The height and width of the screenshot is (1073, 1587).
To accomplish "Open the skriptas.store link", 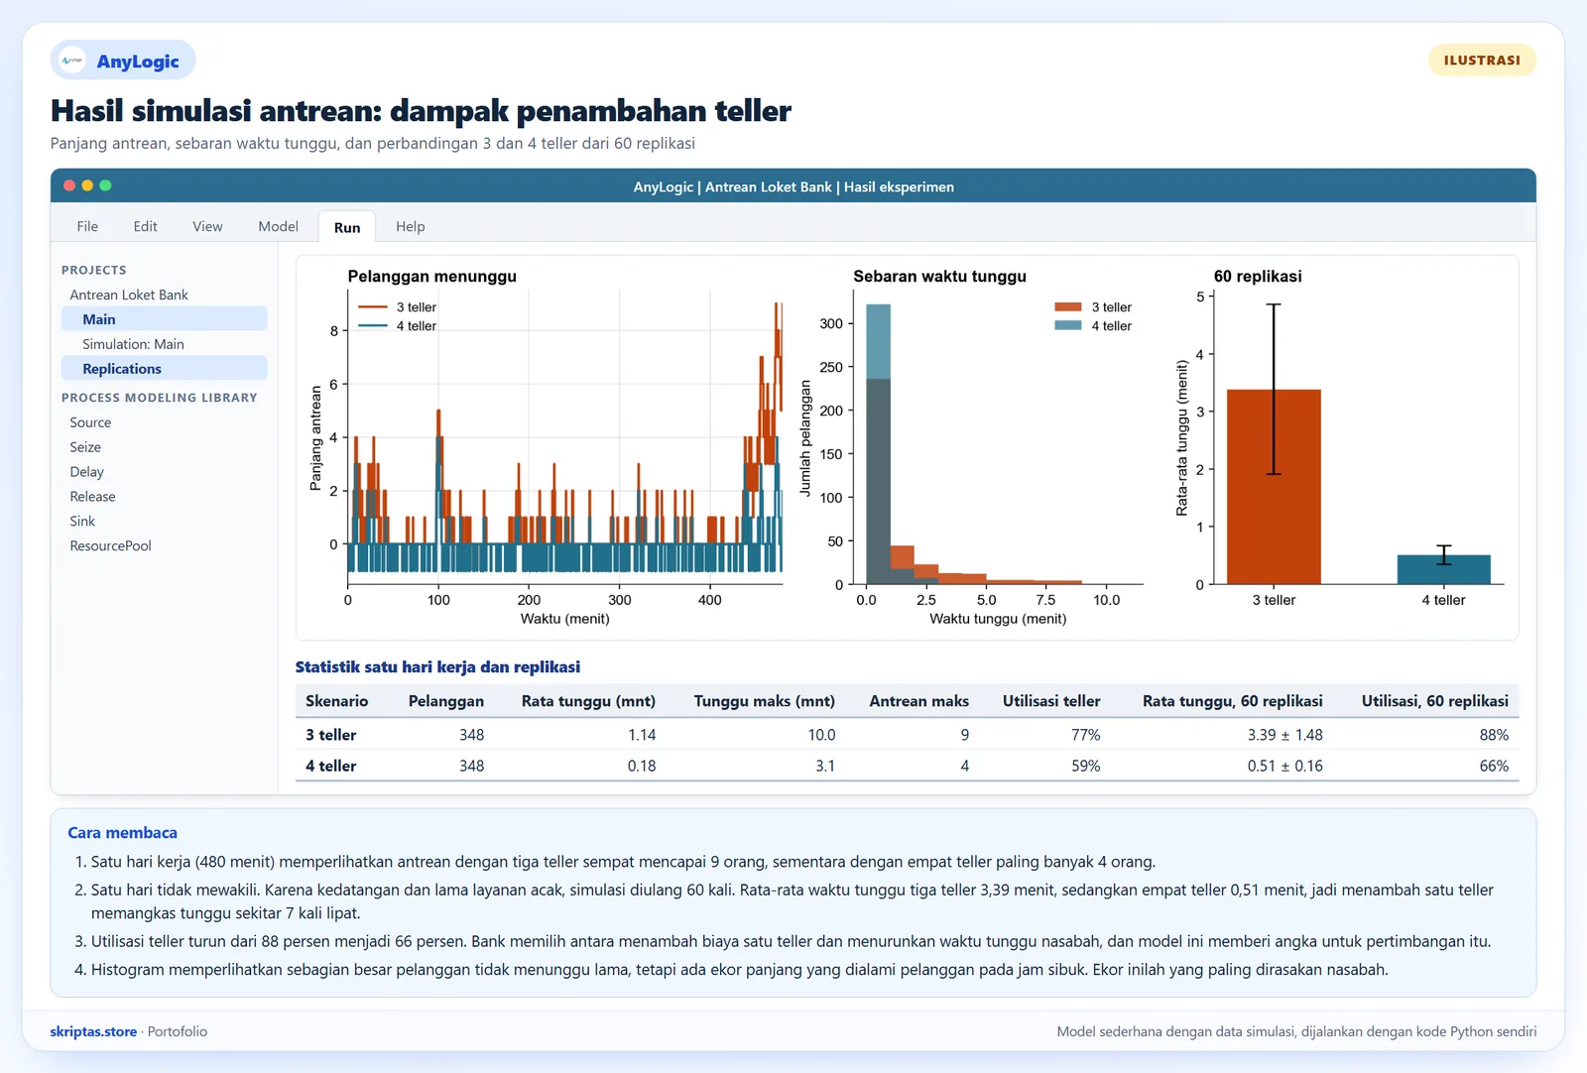I will [93, 1031].
